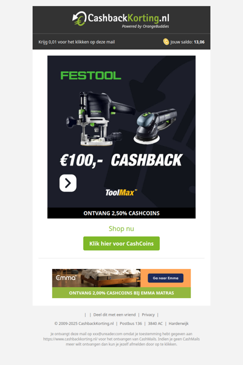Click the 'Ga naar Emma' button
Viewport: 243px width, 365px height.
pyautogui.click(x=166, y=278)
